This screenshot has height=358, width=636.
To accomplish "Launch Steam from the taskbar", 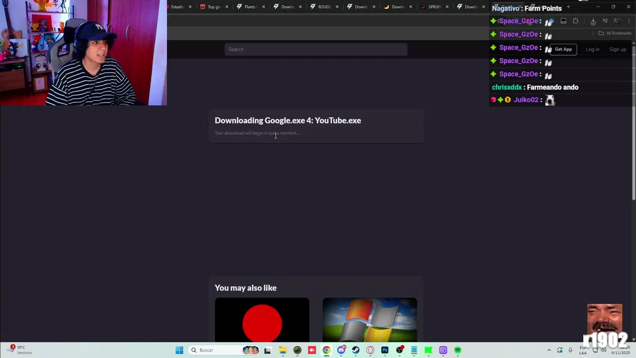I will click(356, 350).
